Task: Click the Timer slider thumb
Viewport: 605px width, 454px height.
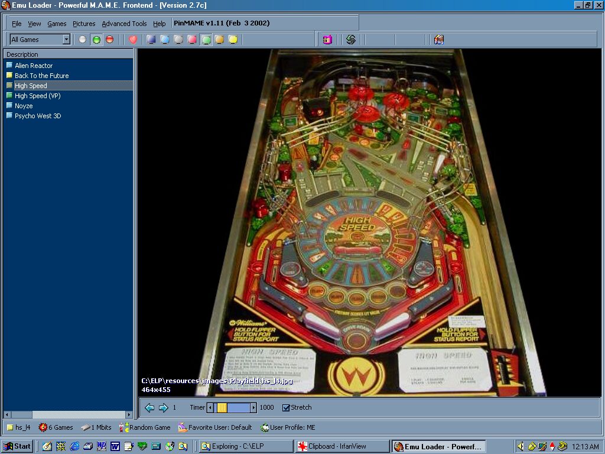Action: pos(222,408)
